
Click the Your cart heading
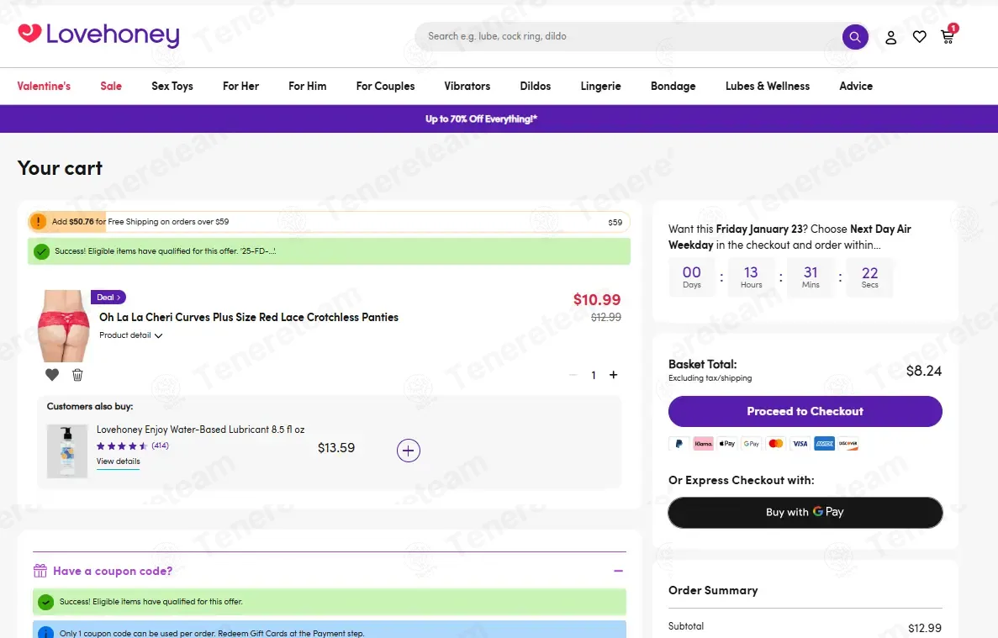point(60,168)
